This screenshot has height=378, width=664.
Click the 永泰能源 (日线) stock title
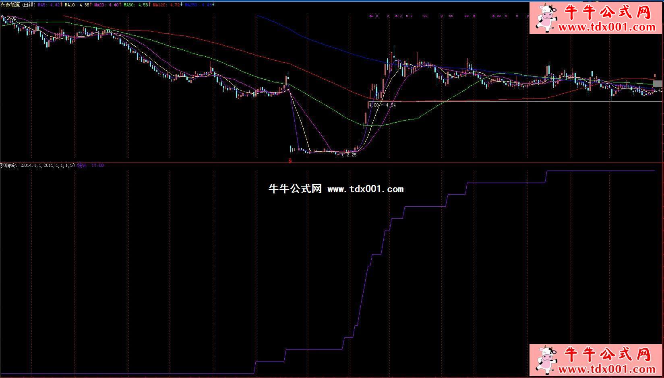coord(18,5)
